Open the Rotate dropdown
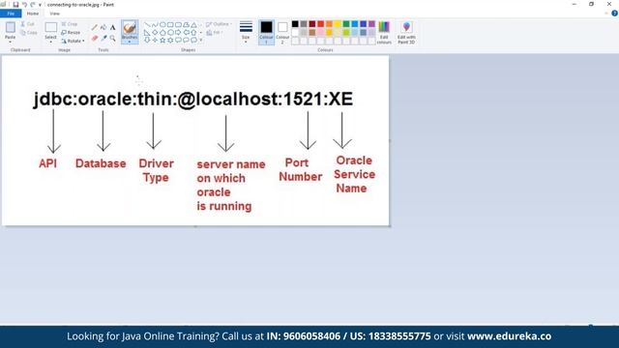Image resolution: width=619 pixels, height=348 pixels. coord(73,41)
